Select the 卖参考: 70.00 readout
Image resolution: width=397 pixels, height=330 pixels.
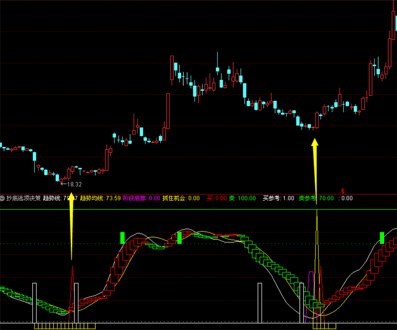[x=316, y=198]
